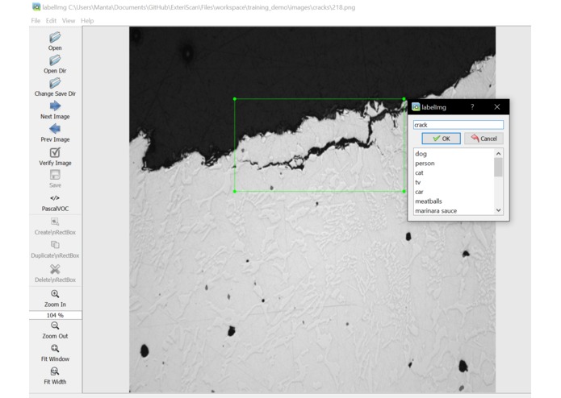The width and height of the screenshot is (561, 398).
Task: Select dog in the label list
Action: [x=454, y=154]
